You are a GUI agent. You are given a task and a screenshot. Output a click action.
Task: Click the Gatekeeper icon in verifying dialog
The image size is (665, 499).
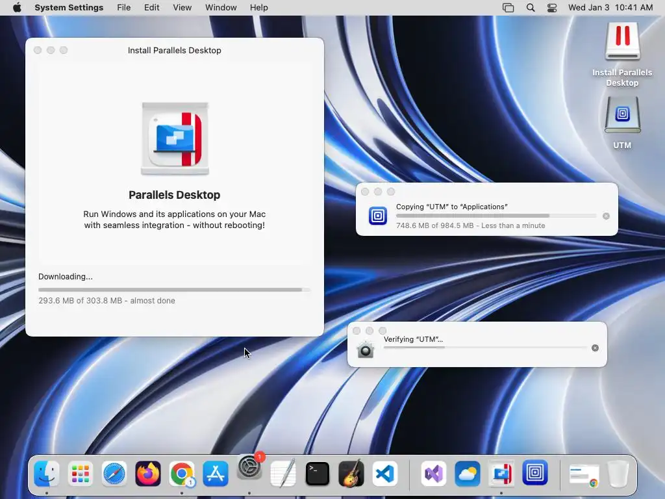point(365,348)
